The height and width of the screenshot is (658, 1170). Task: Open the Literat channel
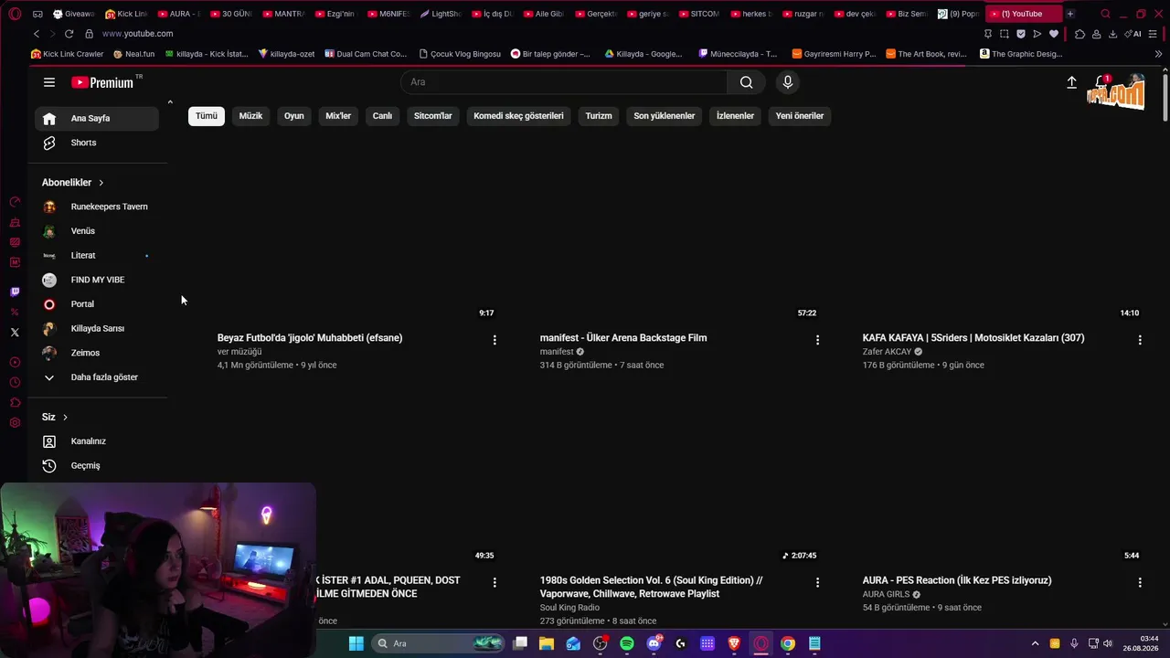(x=97, y=255)
